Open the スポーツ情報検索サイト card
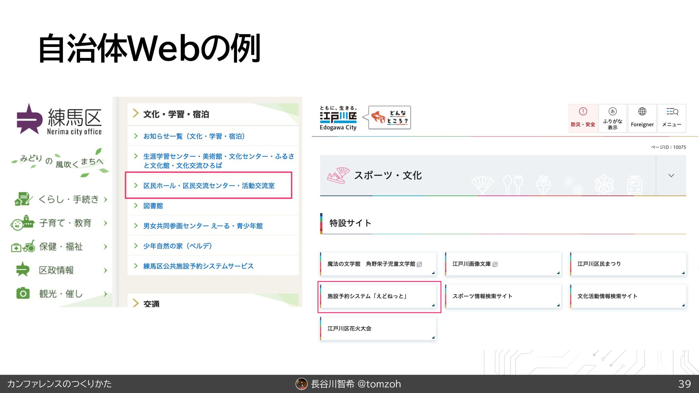This screenshot has height=393, width=699. (x=503, y=296)
